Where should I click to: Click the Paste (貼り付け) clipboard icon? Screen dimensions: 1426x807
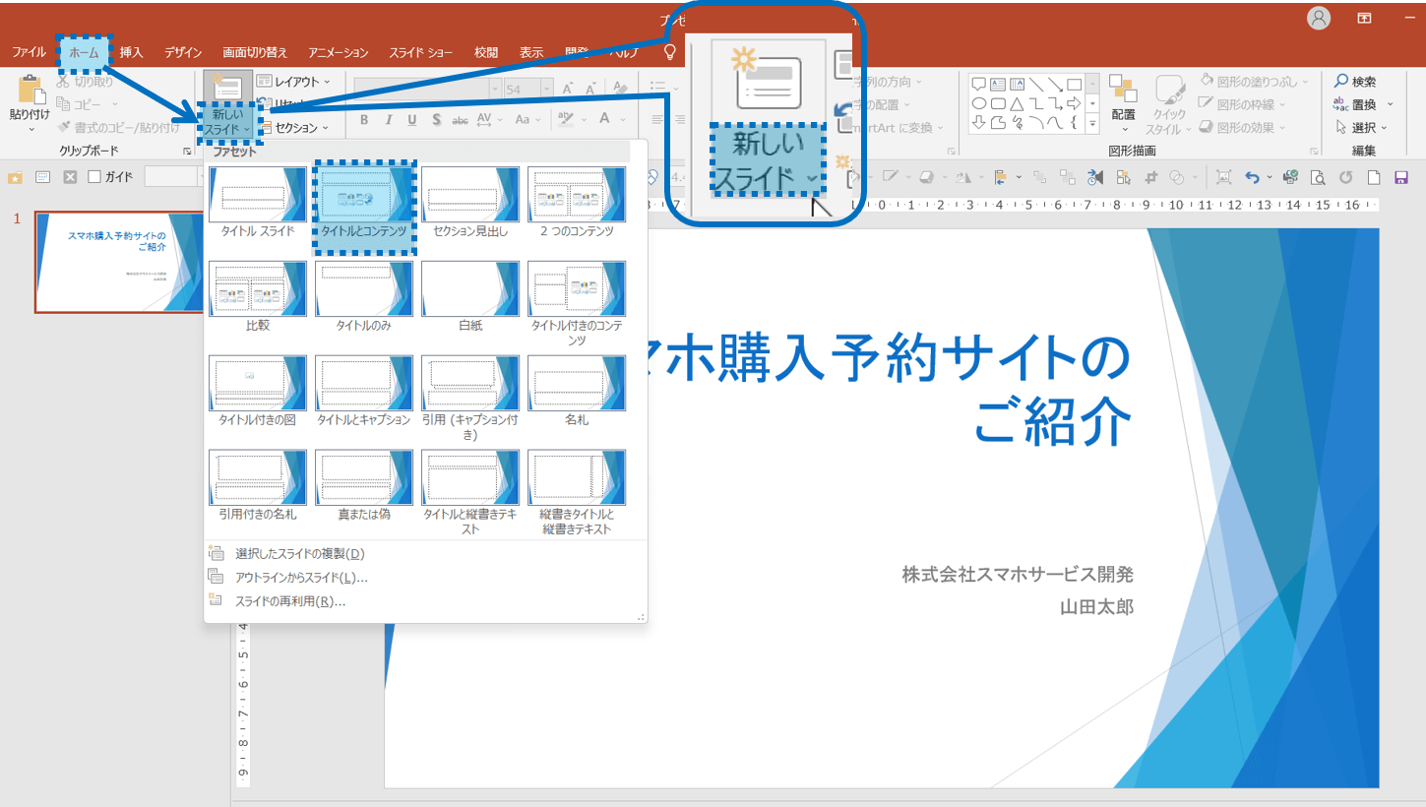click(30, 90)
